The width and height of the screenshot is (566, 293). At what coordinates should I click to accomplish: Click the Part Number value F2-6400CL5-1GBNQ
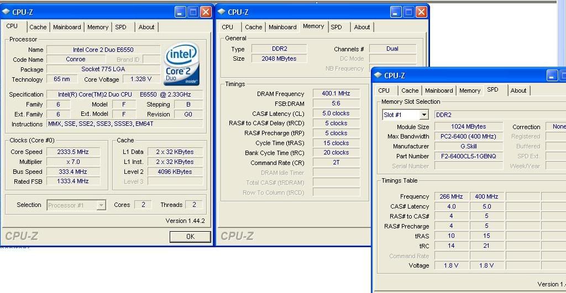[x=469, y=156]
